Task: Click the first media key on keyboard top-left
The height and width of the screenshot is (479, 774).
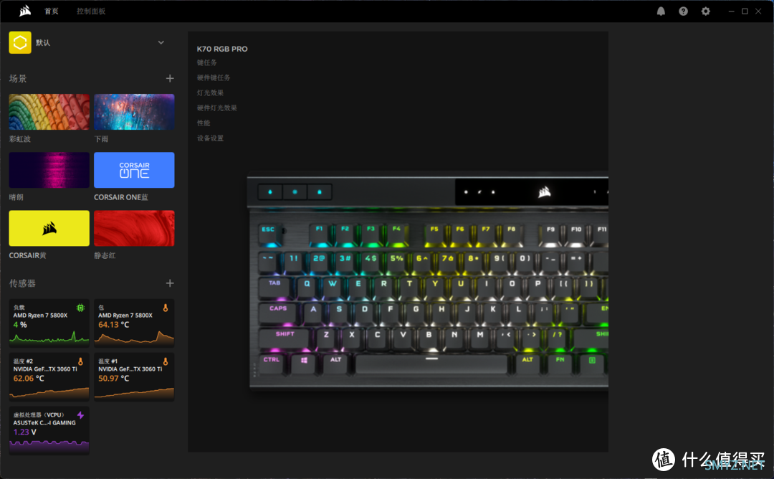Action: tap(270, 192)
